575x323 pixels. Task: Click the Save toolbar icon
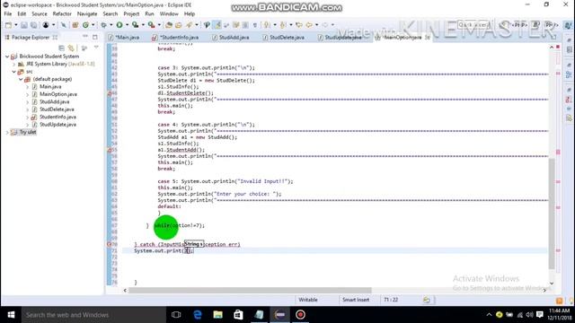[x=24, y=25]
